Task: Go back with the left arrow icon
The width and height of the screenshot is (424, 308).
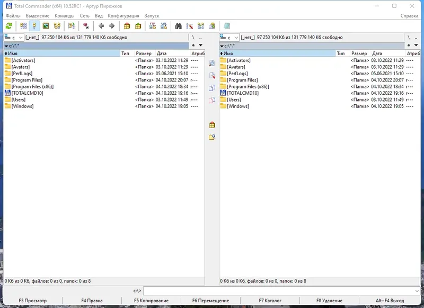Action: click(x=101, y=26)
